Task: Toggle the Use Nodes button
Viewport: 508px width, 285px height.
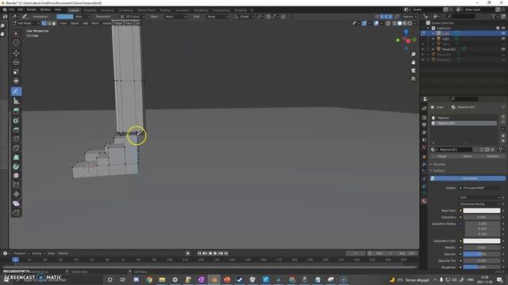Action: click(x=468, y=178)
